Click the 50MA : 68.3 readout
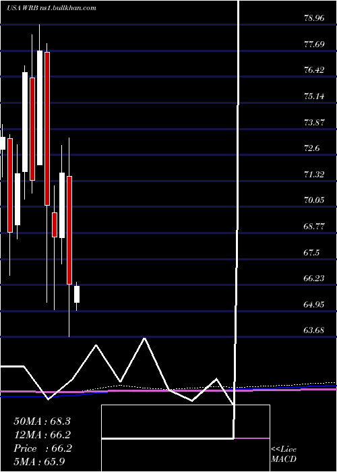The width and height of the screenshot is (337, 472). click(x=42, y=421)
